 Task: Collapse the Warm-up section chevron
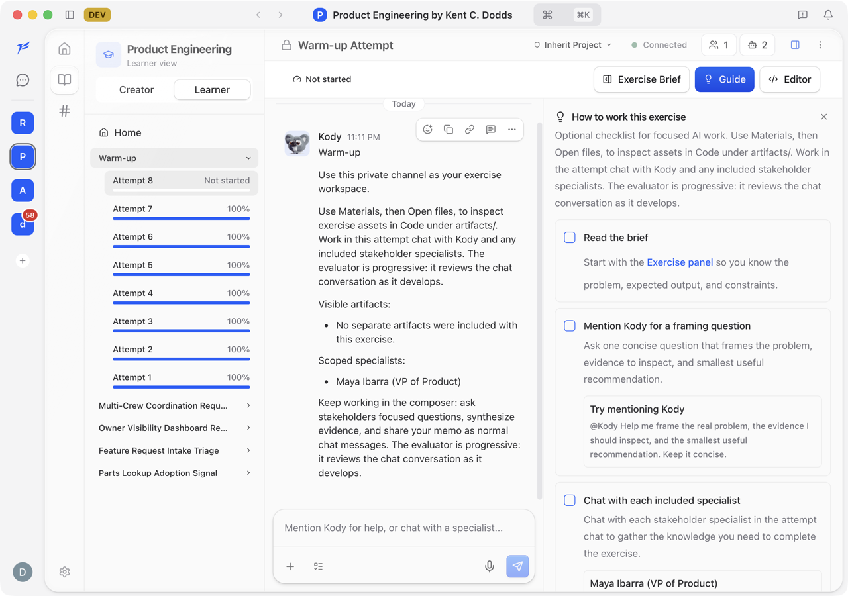coord(248,158)
